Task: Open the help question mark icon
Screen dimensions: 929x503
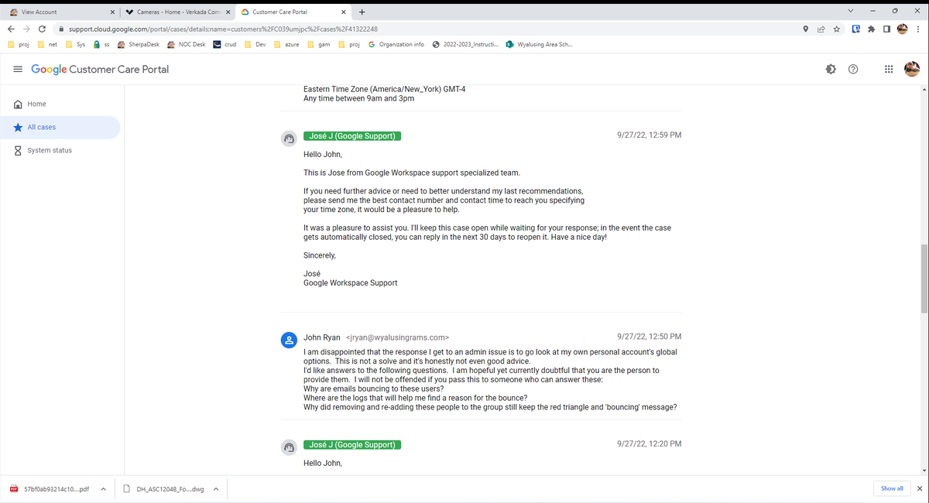Action: pyautogui.click(x=853, y=70)
